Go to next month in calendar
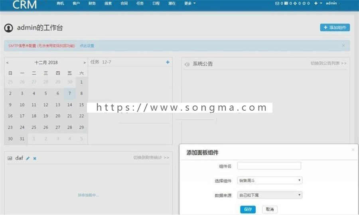 pos(85,63)
